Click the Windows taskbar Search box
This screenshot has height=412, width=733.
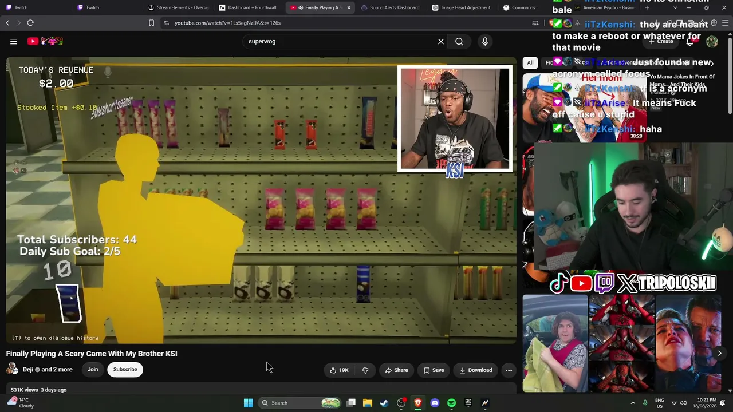[299, 403]
